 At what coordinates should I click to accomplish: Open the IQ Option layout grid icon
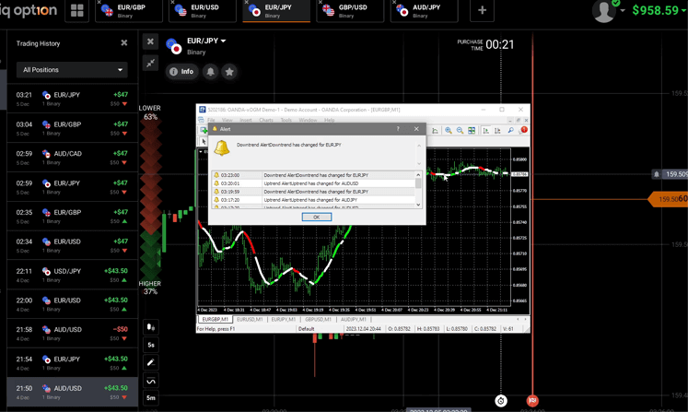point(77,10)
